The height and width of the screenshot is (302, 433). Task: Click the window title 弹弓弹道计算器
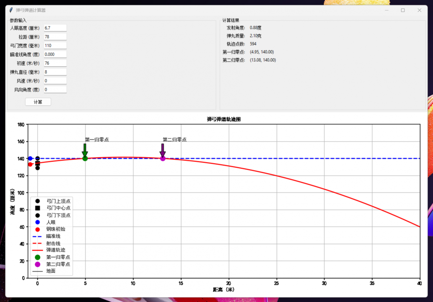31,10
